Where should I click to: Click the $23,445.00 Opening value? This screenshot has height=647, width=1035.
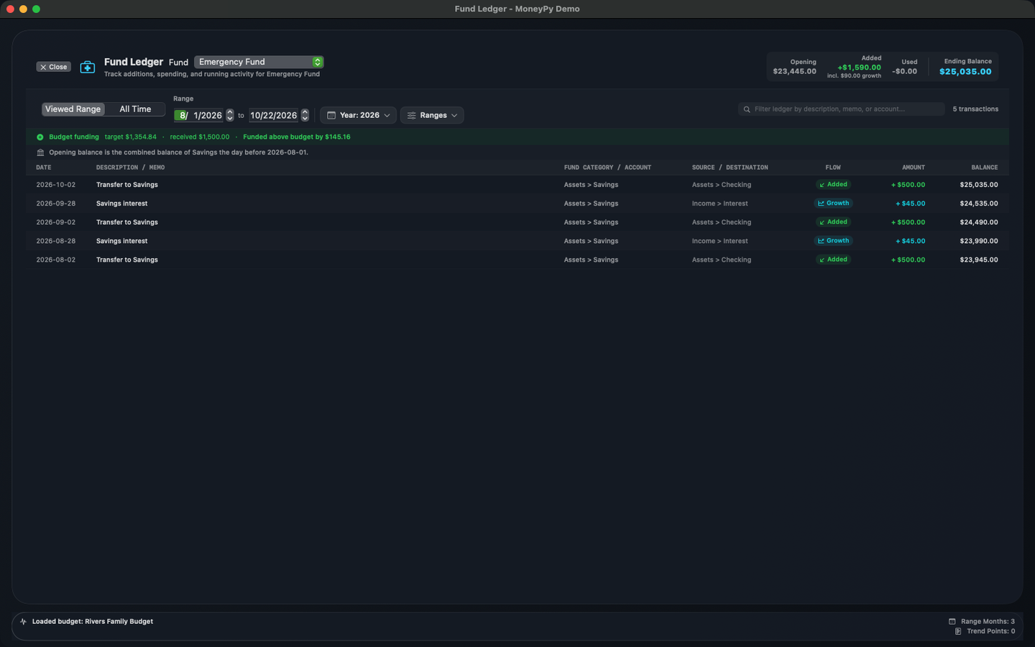pyautogui.click(x=794, y=71)
